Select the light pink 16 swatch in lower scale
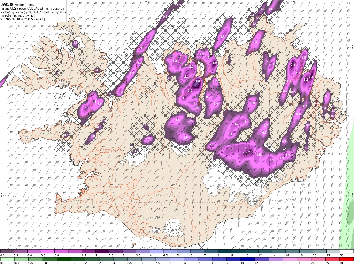This screenshot has height=265, width=354. point(290,259)
